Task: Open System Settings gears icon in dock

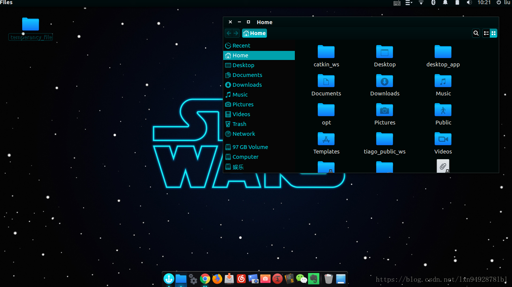Action: pos(193,279)
